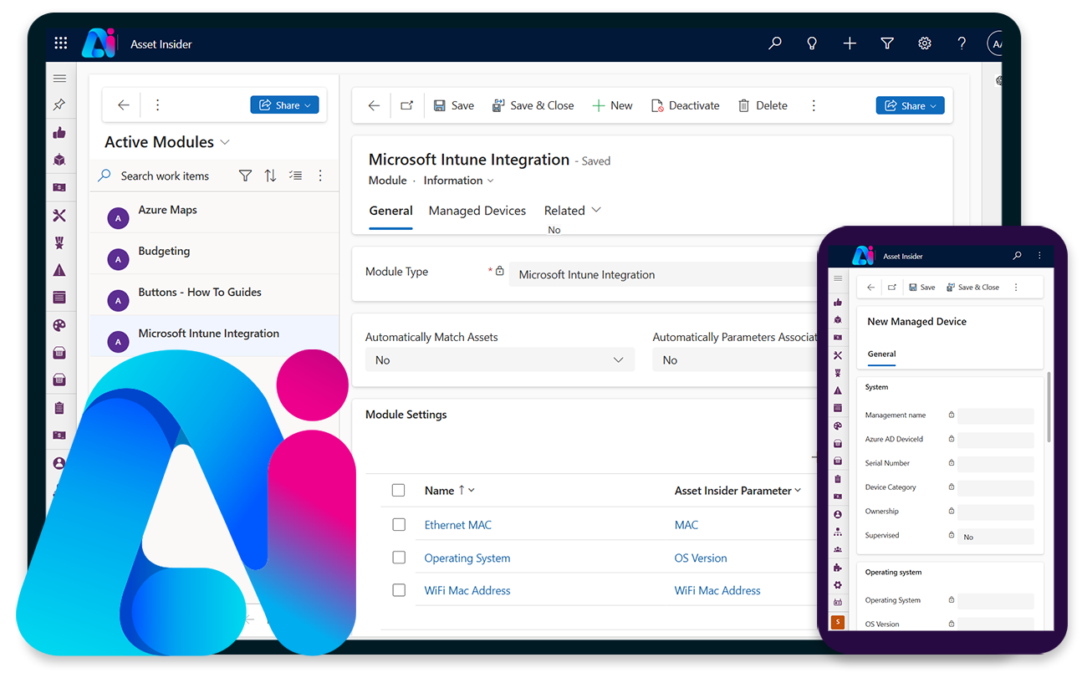
Task: Click Save on the phone toolbar
Action: click(x=922, y=287)
